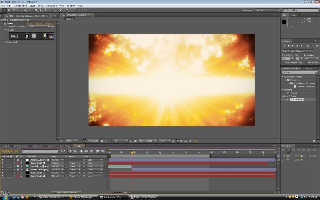Click the Reset link for Looks effect
This screenshot has height=200, width=320.
(x=30, y=23)
